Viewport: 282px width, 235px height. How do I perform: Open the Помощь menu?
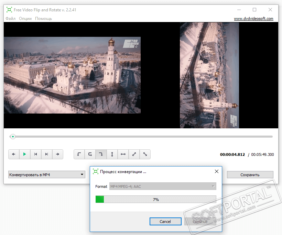pos(43,19)
